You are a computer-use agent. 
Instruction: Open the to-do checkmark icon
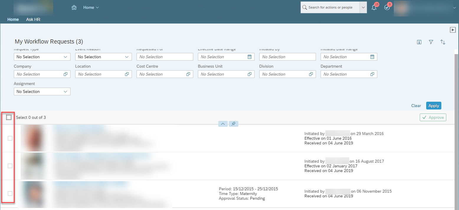(387, 8)
